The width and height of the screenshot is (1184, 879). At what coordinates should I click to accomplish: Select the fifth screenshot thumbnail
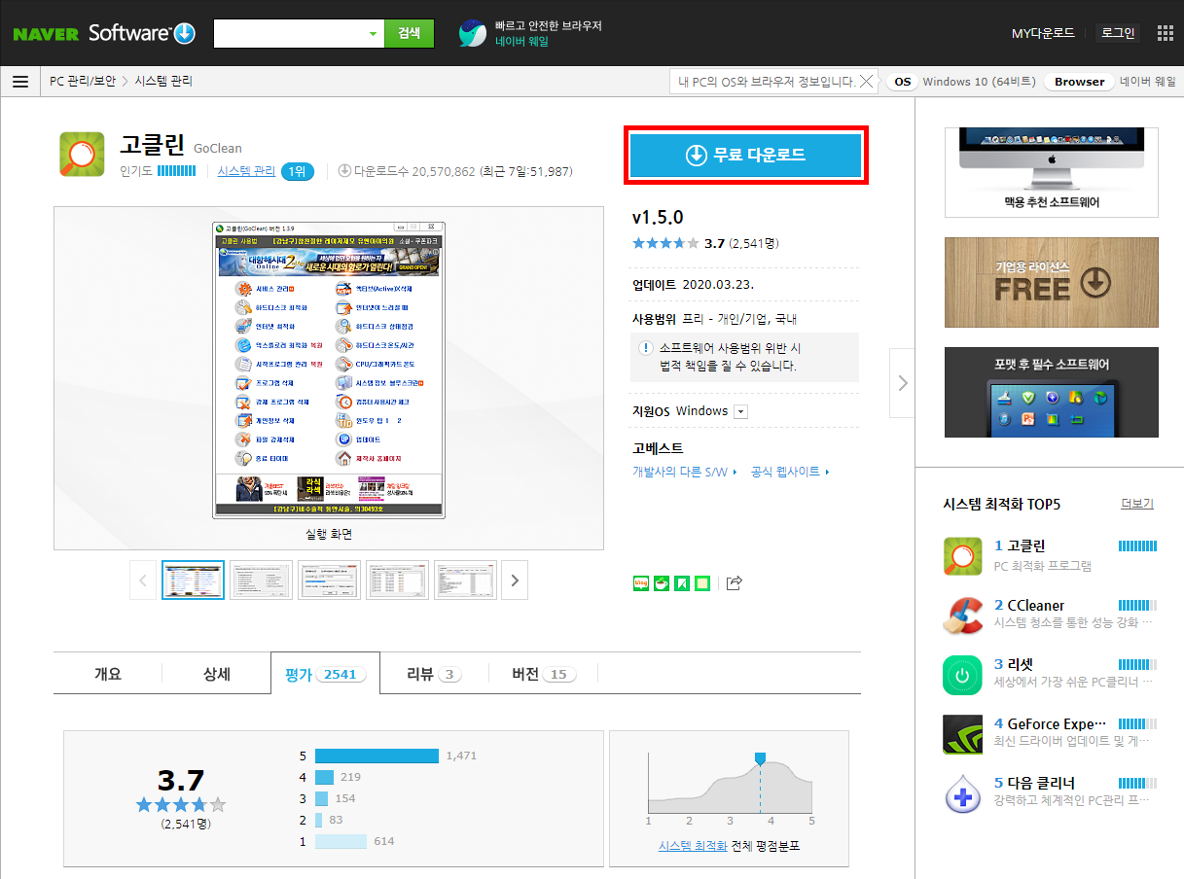point(465,580)
